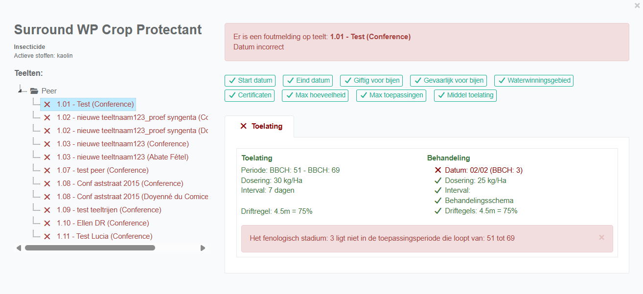Click the checkmark icon beside Interval:
The height and width of the screenshot is (294, 643).
point(438,190)
